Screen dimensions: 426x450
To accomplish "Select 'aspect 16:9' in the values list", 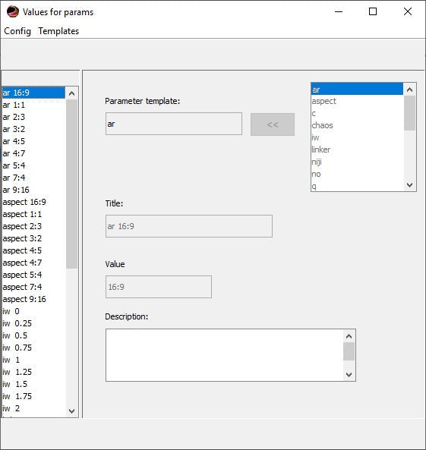I will pyautogui.click(x=33, y=202).
